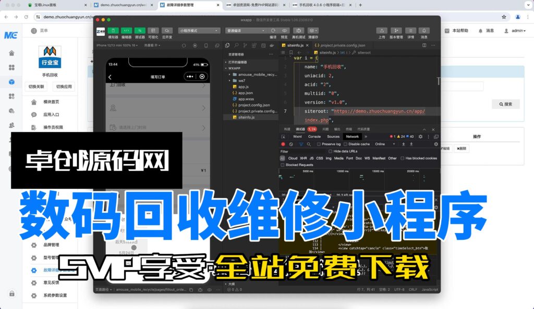This screenshot has width=534, height=309.
Task: Toggle the 编辑器 editor button
Action: (x=126, y=31)
